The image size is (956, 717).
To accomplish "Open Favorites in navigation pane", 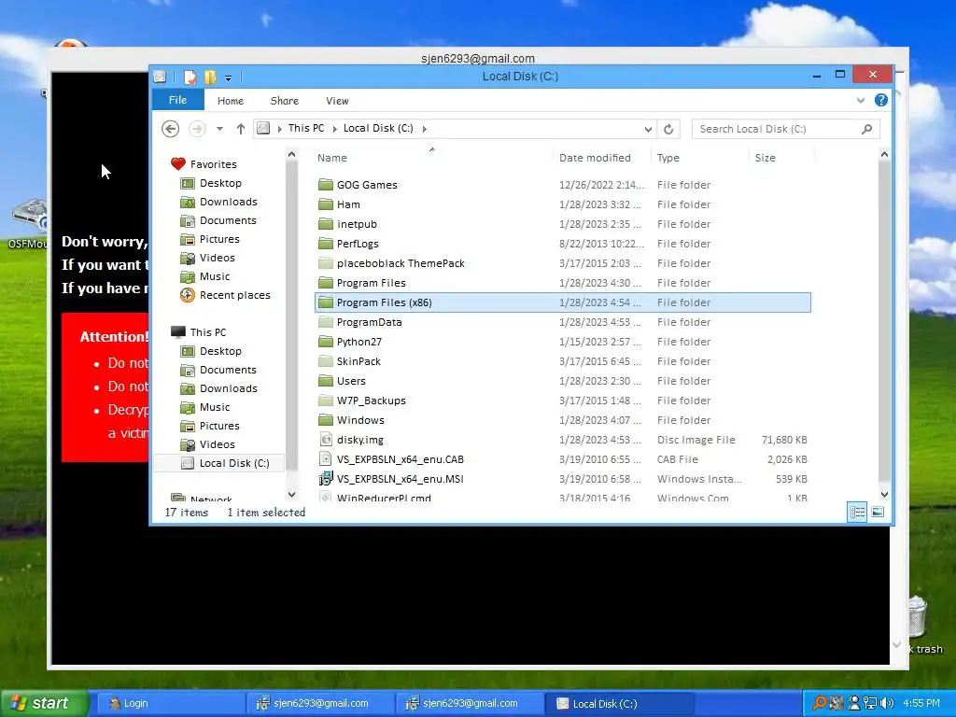I will [213, 164].
